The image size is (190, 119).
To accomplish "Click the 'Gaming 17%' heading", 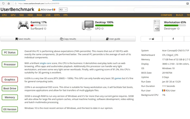I will [x=39, y=22].
